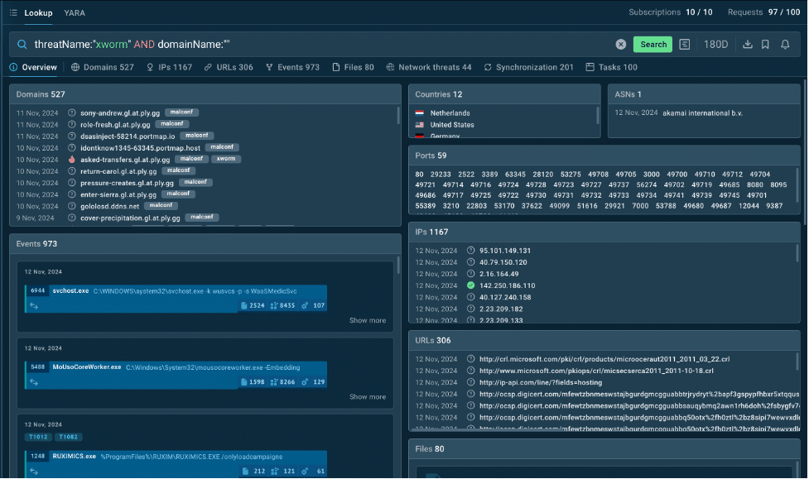The image size is (809, 479).
Task: Open the sony-andrew.gl.at.ply.gg domain link
Action: pos(119,113)
